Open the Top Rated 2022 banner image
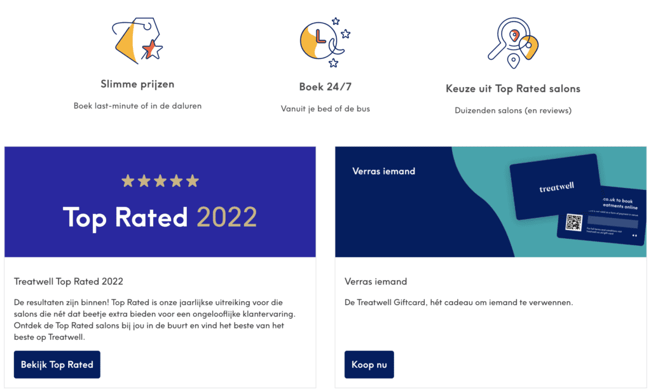This screenshot has height=392, width=651. 160,202
